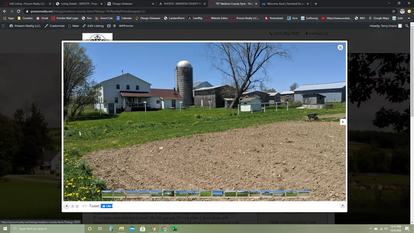Click the browser reload icon
Screen dimensions: 414x233
pos(18,11)
